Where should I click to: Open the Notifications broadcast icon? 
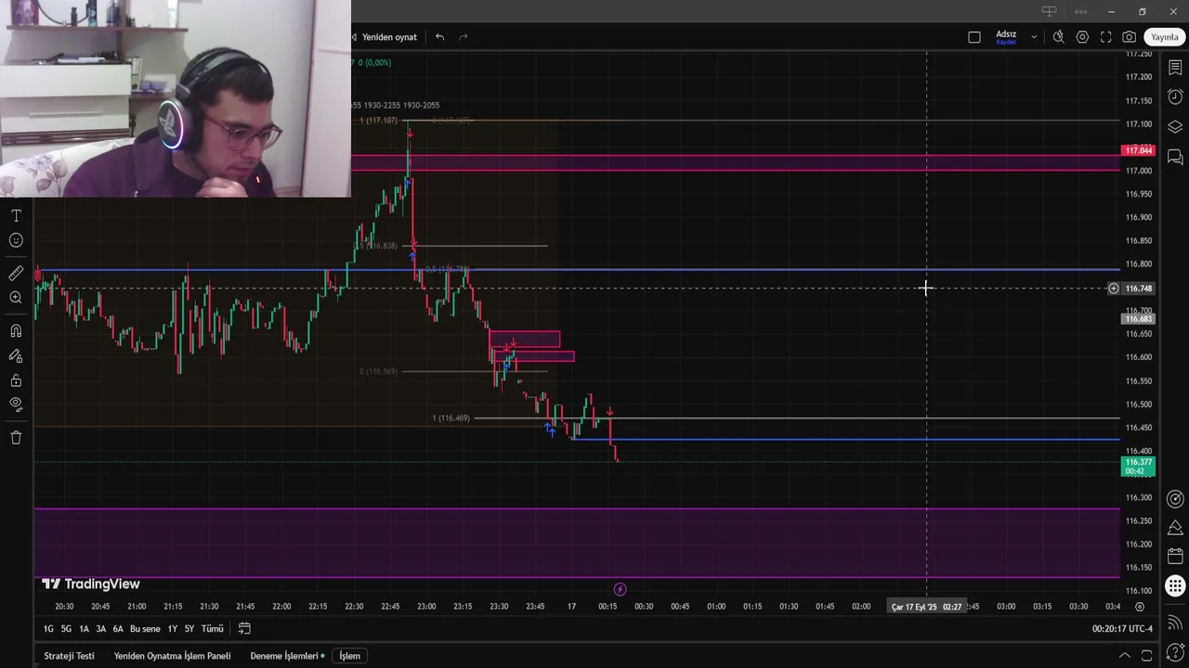1175,623
